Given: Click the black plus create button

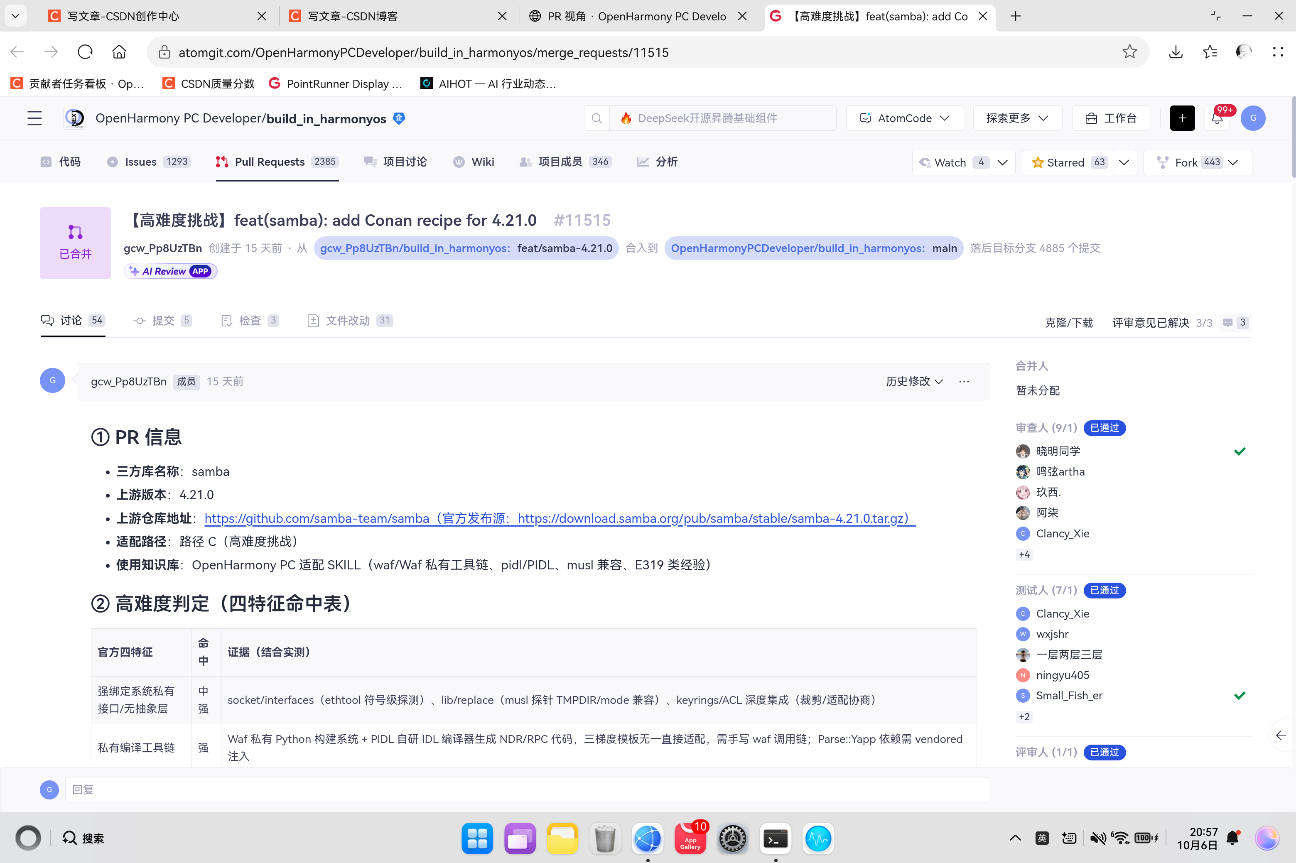Looking at the screenshot, I should point(1182,118).
